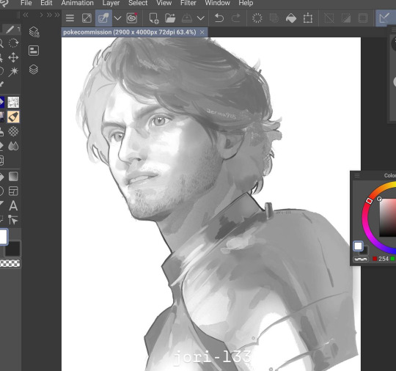Switch to the pokecommission canvas tab

[x=130, y=32]
